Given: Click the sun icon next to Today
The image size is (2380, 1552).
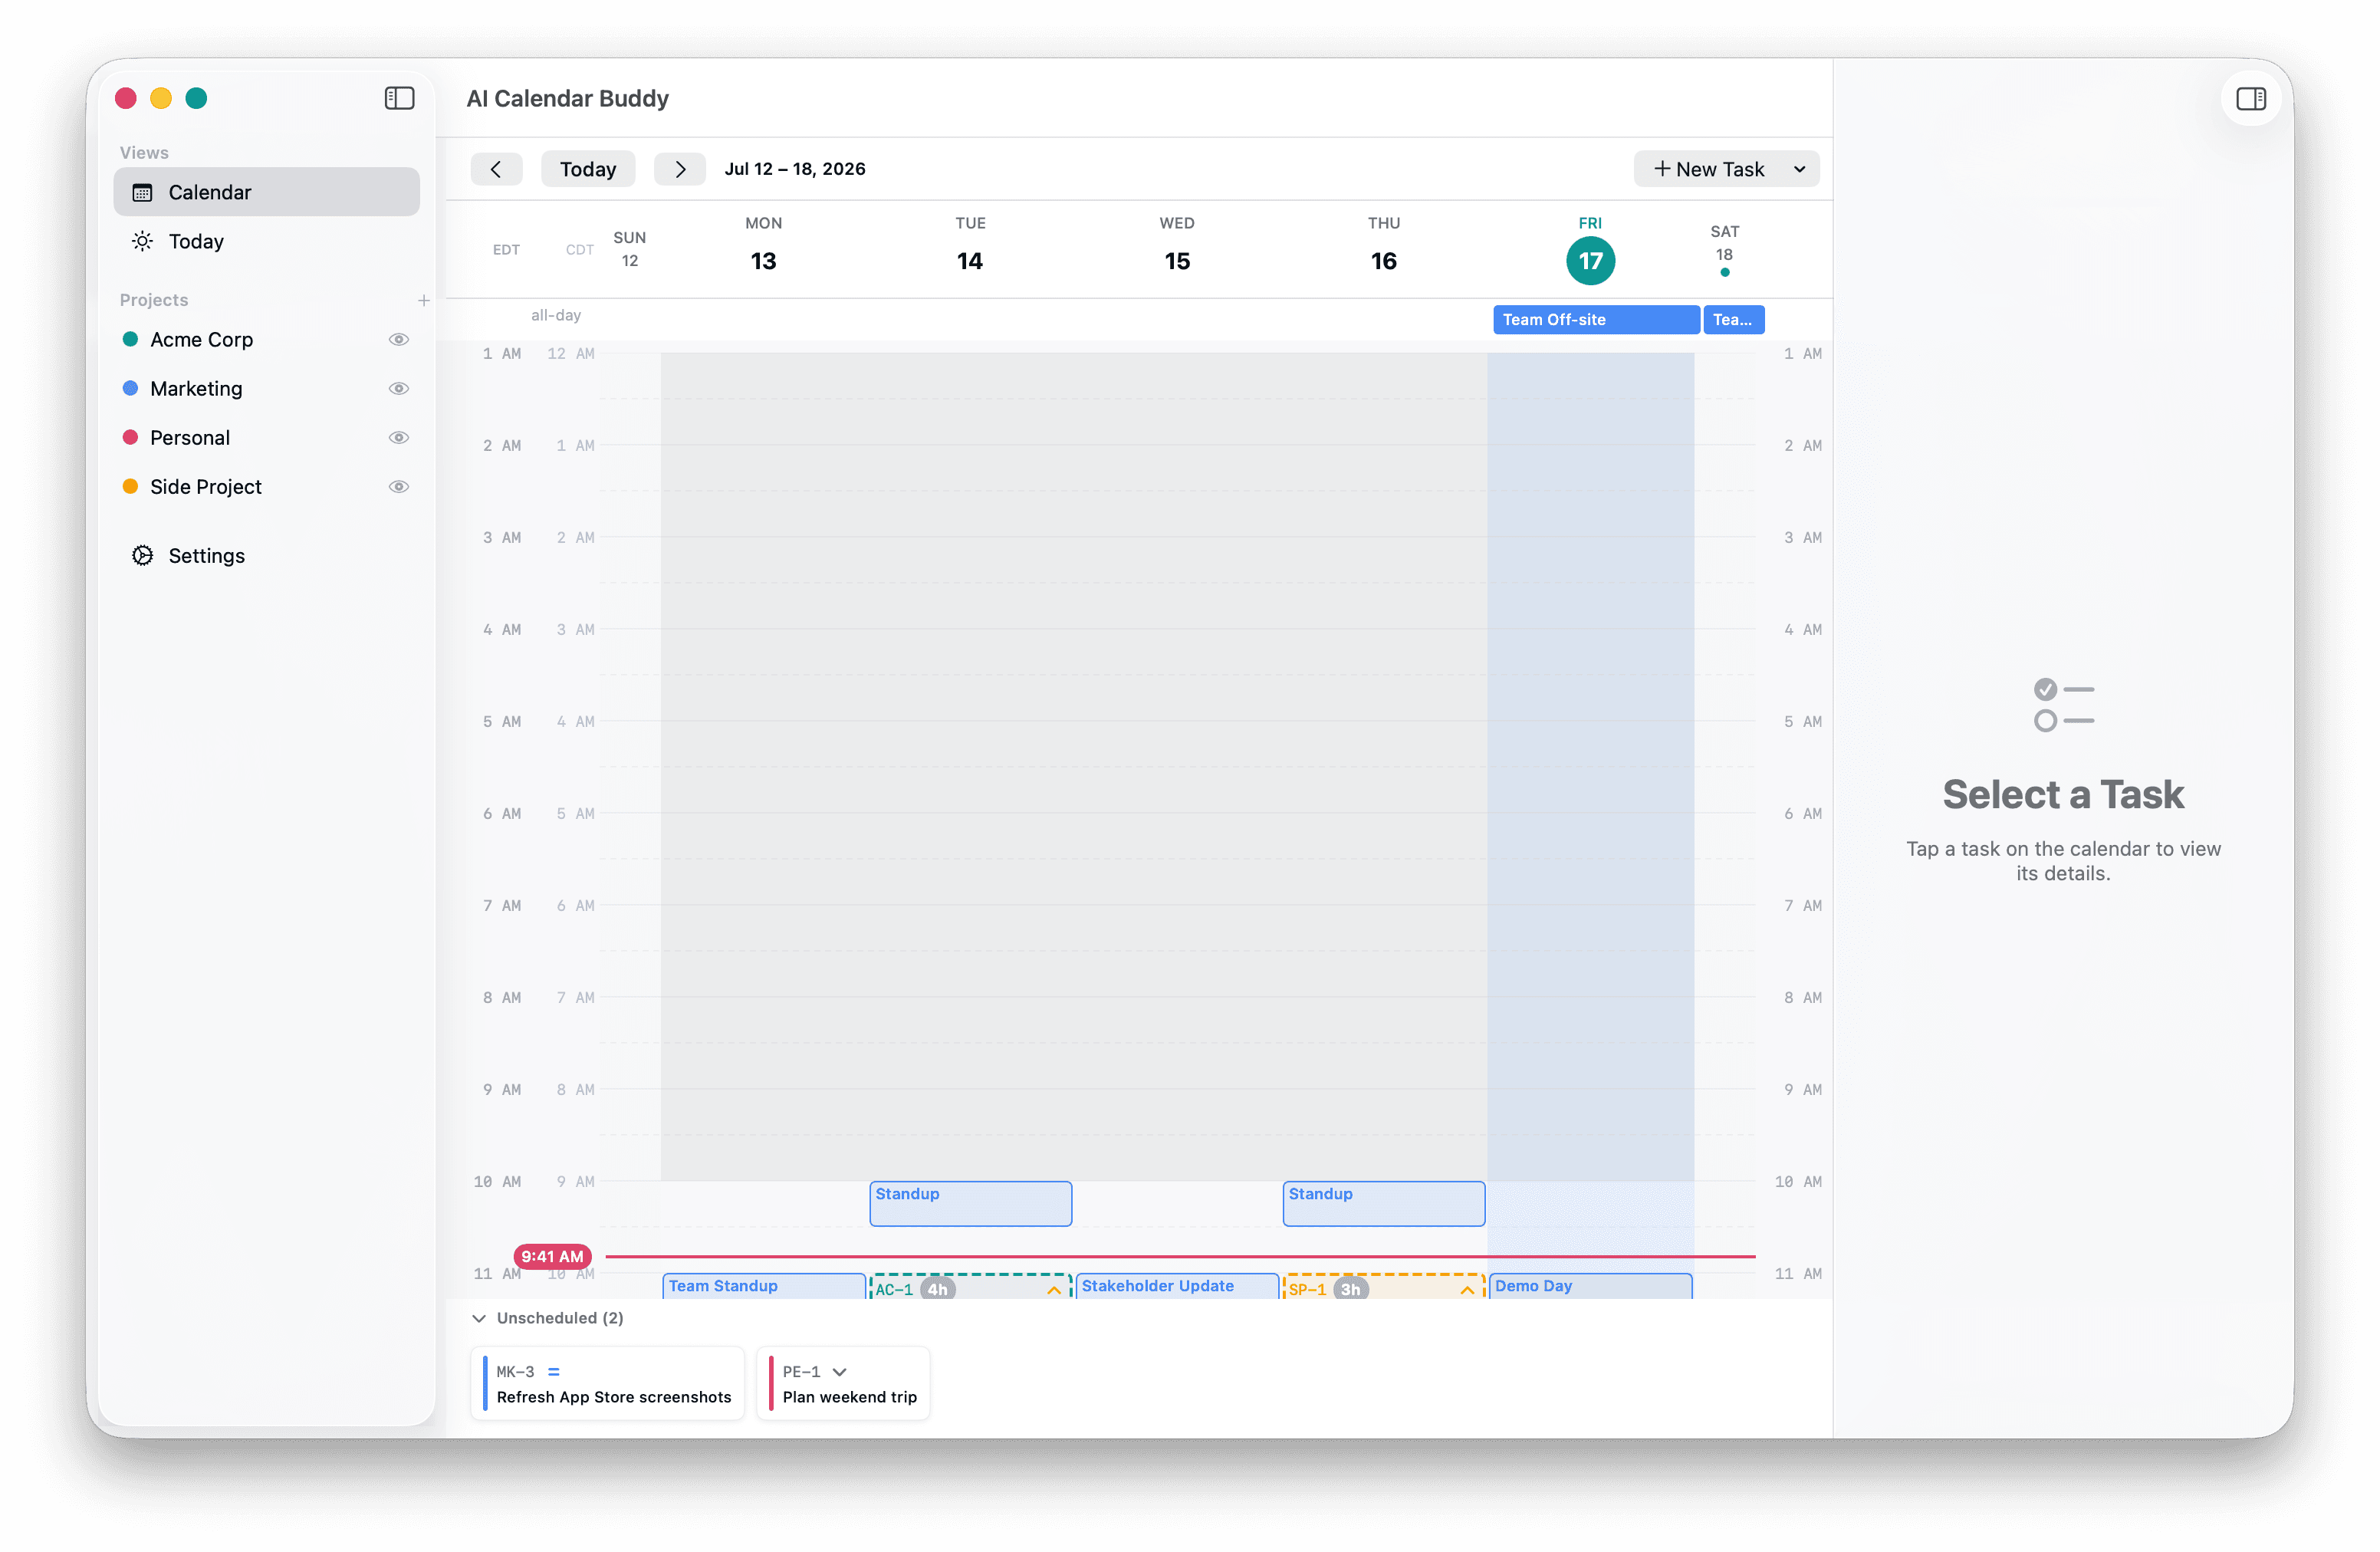Looking at the screenshot, I should 143,241.
